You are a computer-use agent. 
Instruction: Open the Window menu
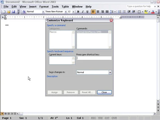(77, 7)
